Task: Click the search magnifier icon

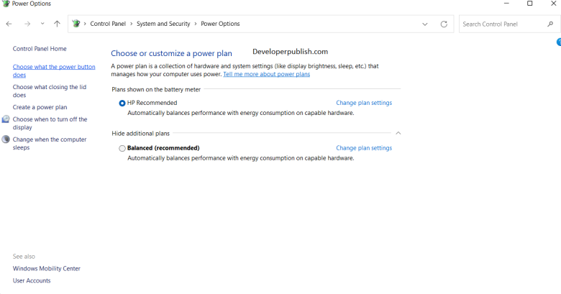Action: (550, 24)
